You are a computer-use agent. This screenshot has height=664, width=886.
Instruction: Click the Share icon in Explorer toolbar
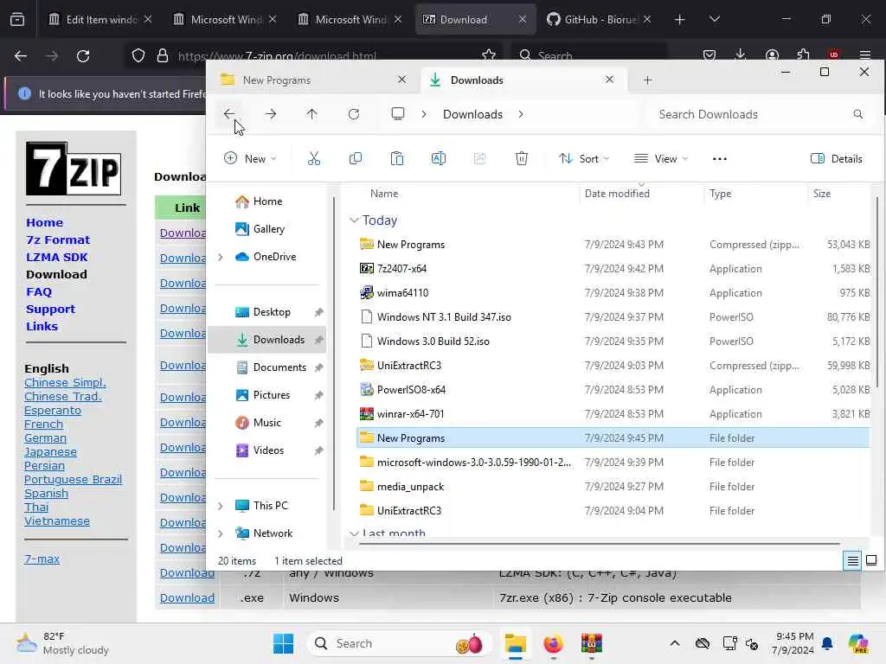[479, 159]
